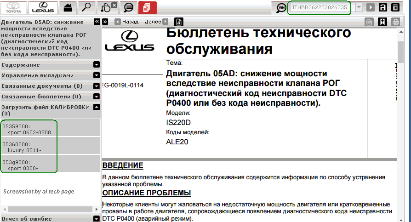Expand the Управление вкладками section
This screenshot has height=222, width=411.
[97, 75]
